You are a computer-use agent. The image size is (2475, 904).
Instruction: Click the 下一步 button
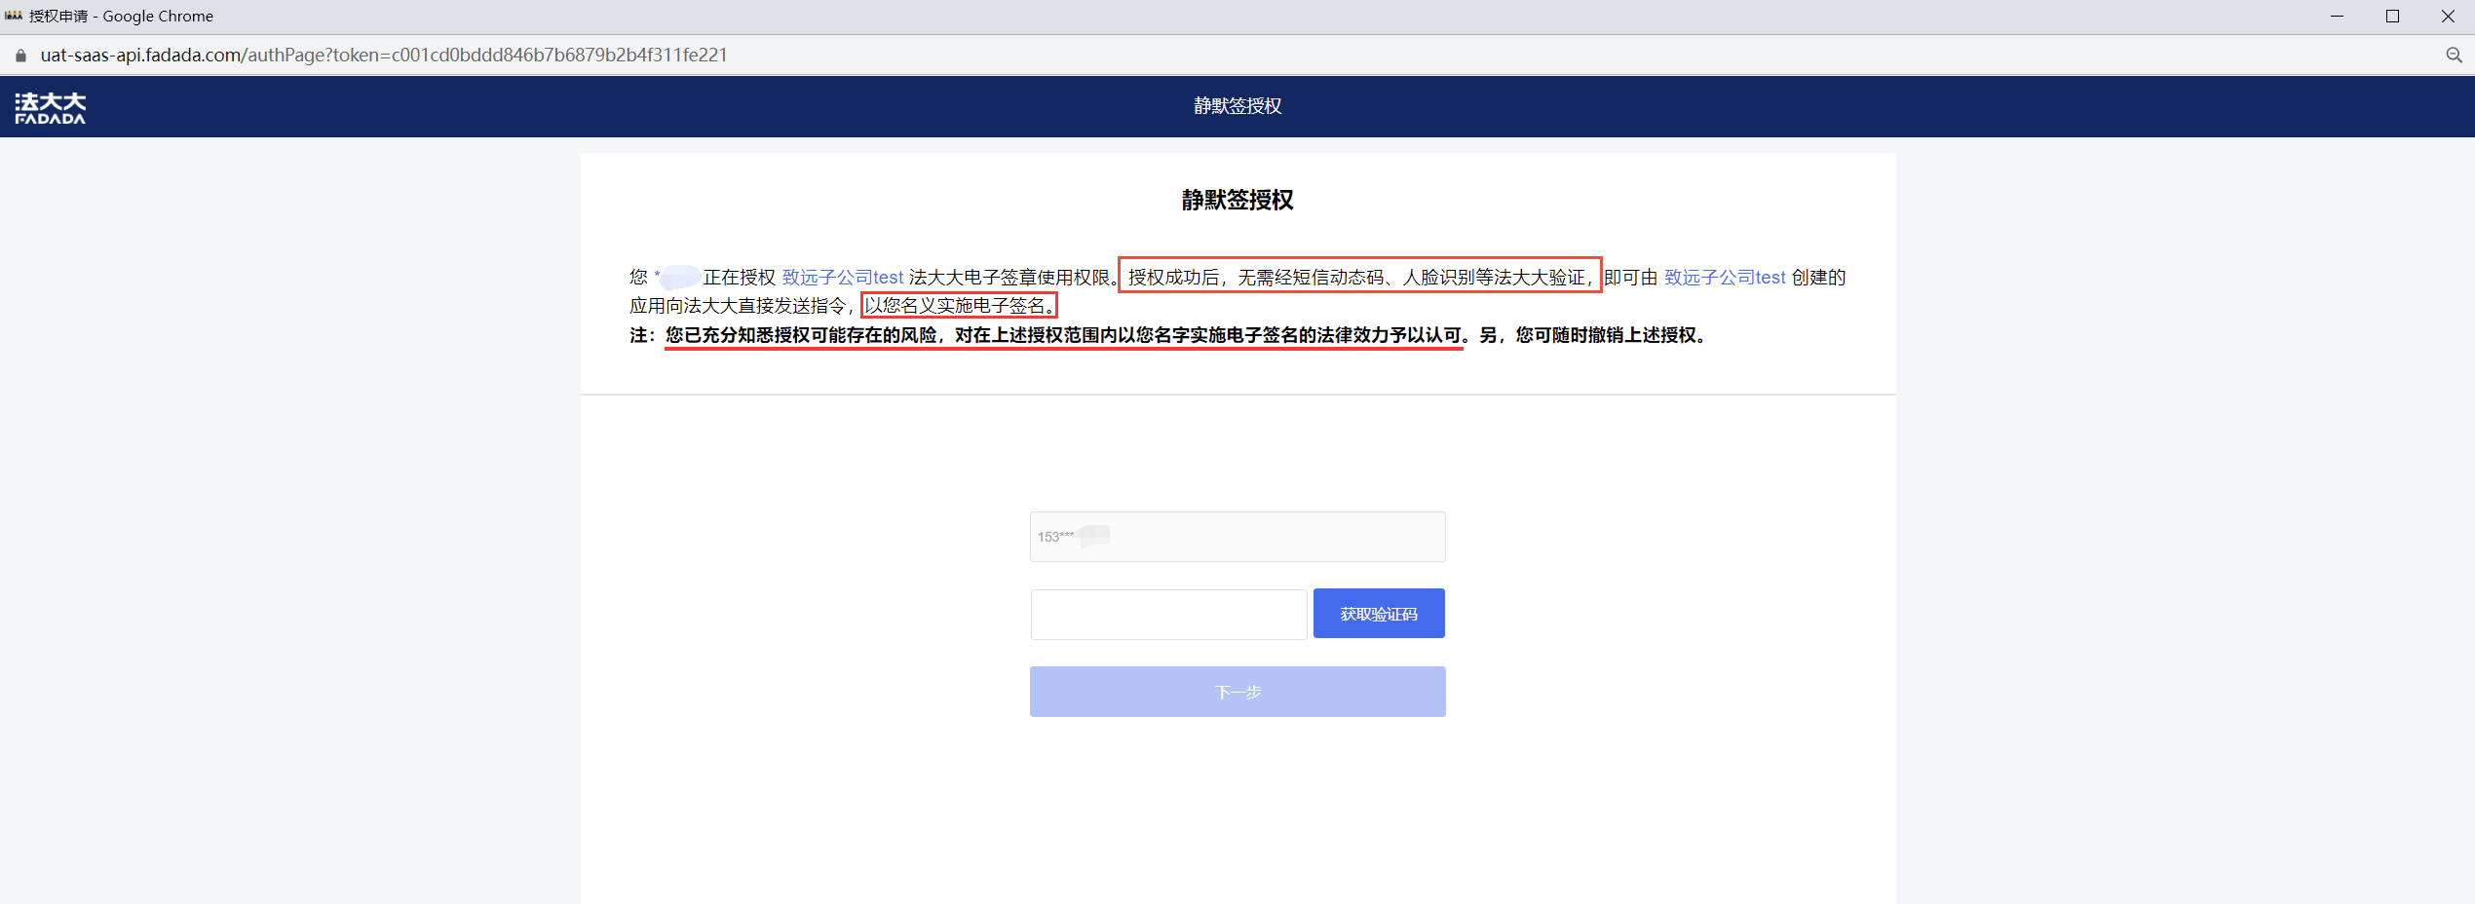pyautogui.click(x=1237, y=692)
